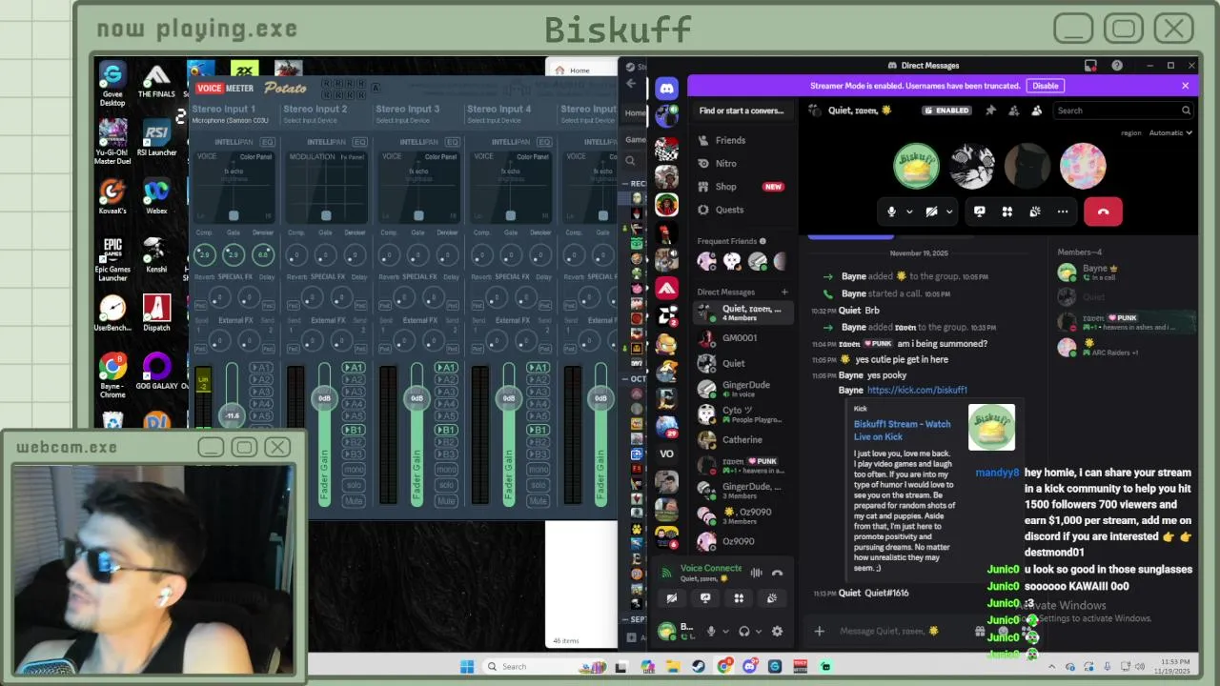Image resolution: width=1220 pixels, height=686 pixels.
Task: Toggle mute microphone icon in user panel
Action: click(x=711, y=631)
